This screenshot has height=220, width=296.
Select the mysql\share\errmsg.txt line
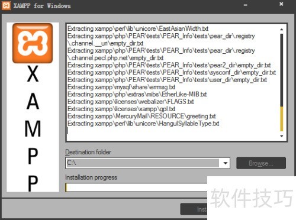coord(121,87)
